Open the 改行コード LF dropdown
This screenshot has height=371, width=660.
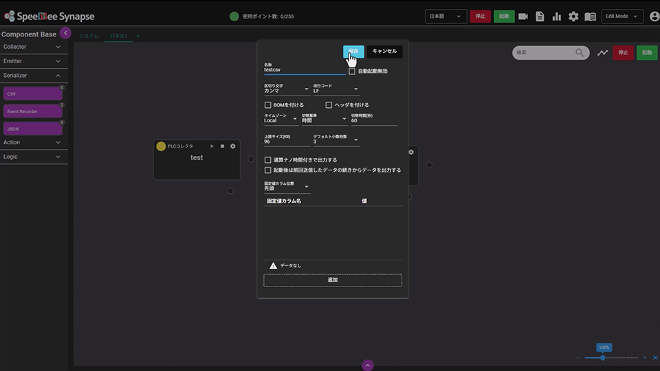pyautogui.click(x=336, y=90)
